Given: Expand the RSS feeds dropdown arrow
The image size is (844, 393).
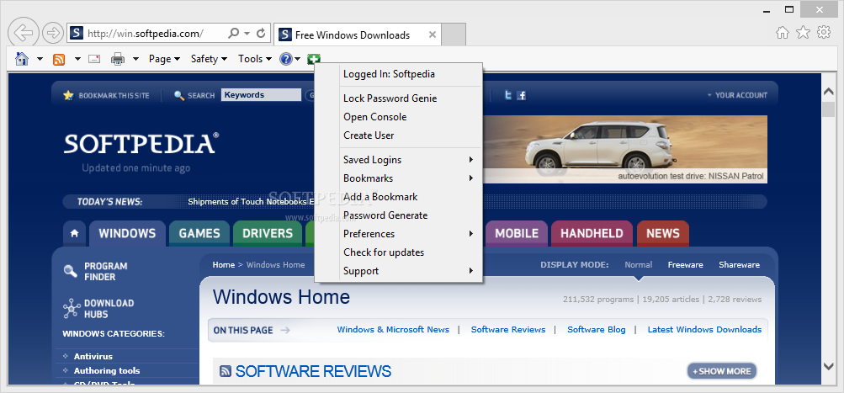Looking at the screenshot, I should pos(77,59).
